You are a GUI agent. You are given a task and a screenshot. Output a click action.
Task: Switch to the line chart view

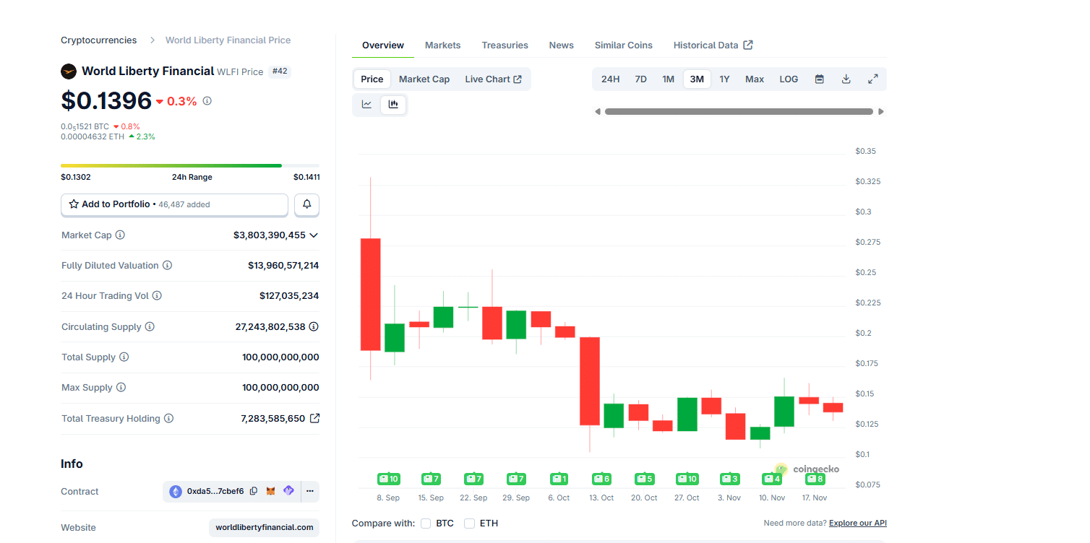tap(367, 105)
